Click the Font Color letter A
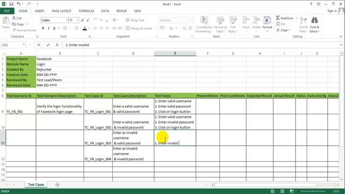This screenshot has height=194, width=345. (x=85, y=28)
